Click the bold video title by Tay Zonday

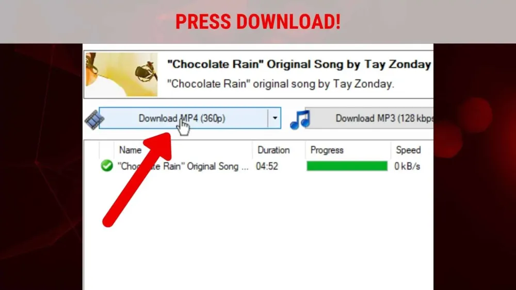point(299,64)
